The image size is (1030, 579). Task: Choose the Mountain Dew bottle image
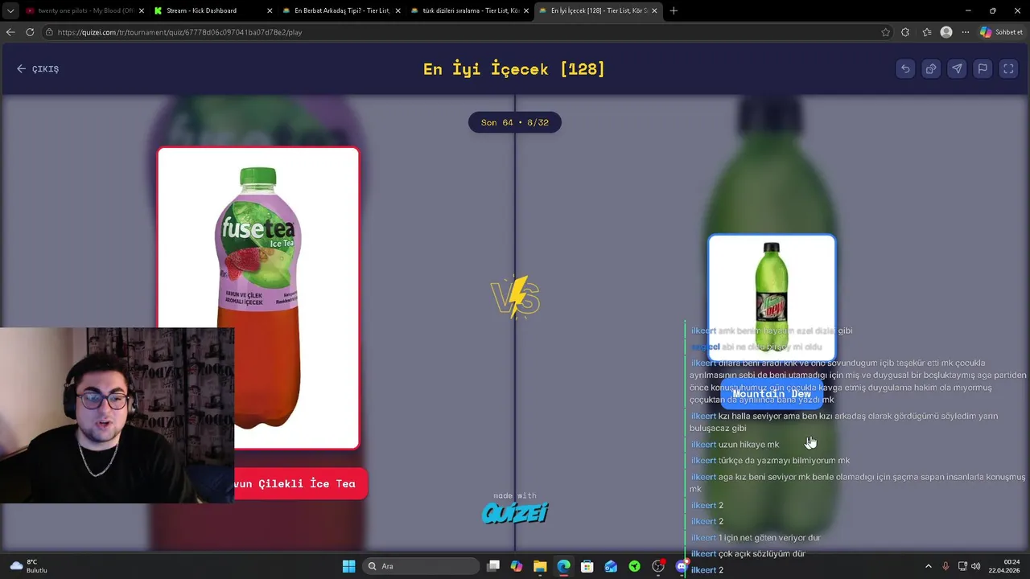click(x=772, y=297)
